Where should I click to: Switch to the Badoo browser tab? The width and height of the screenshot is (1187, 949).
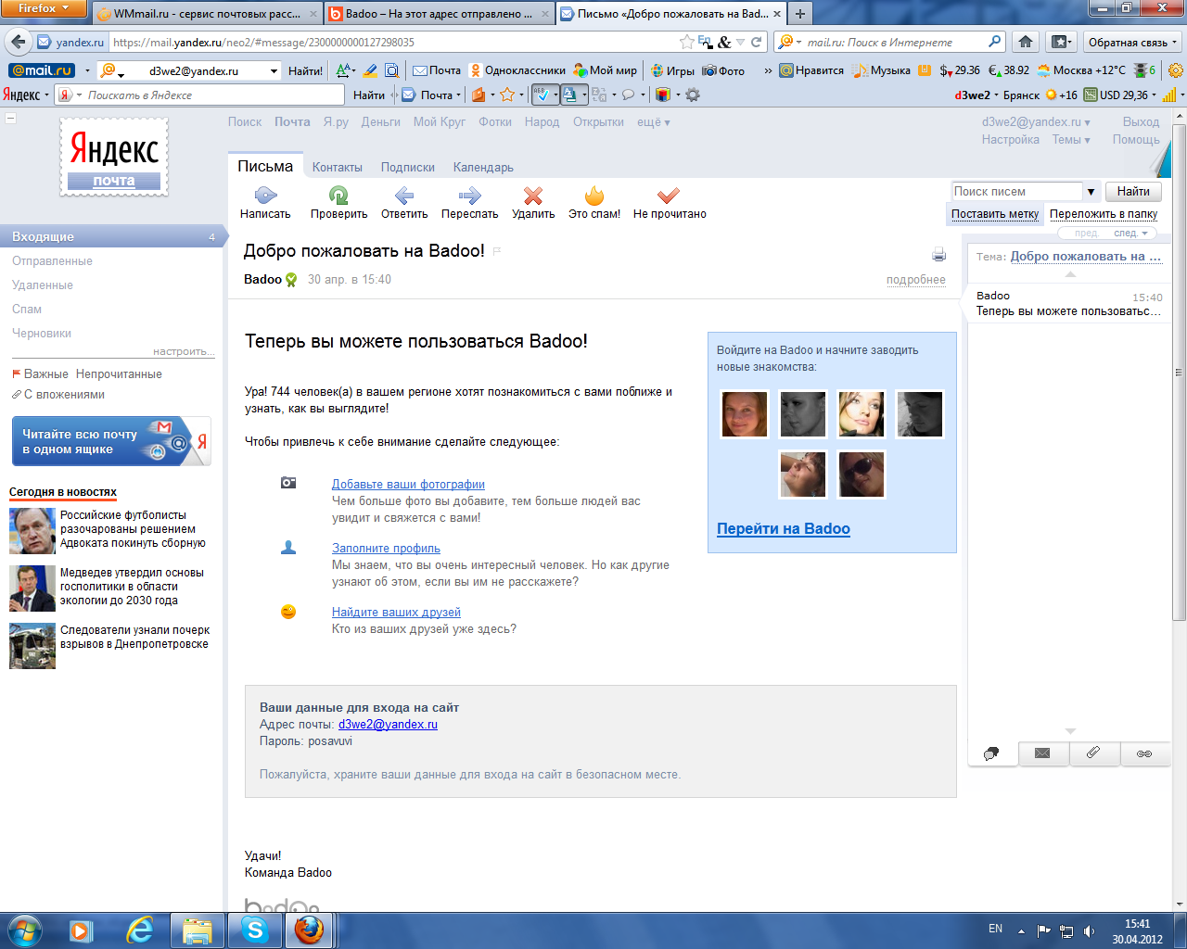[438, 14]
